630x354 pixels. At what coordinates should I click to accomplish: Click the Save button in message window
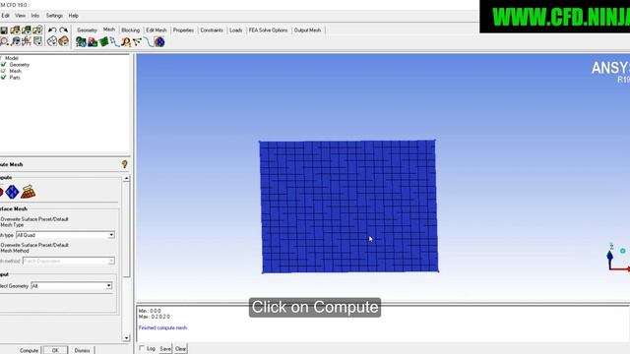165,349
